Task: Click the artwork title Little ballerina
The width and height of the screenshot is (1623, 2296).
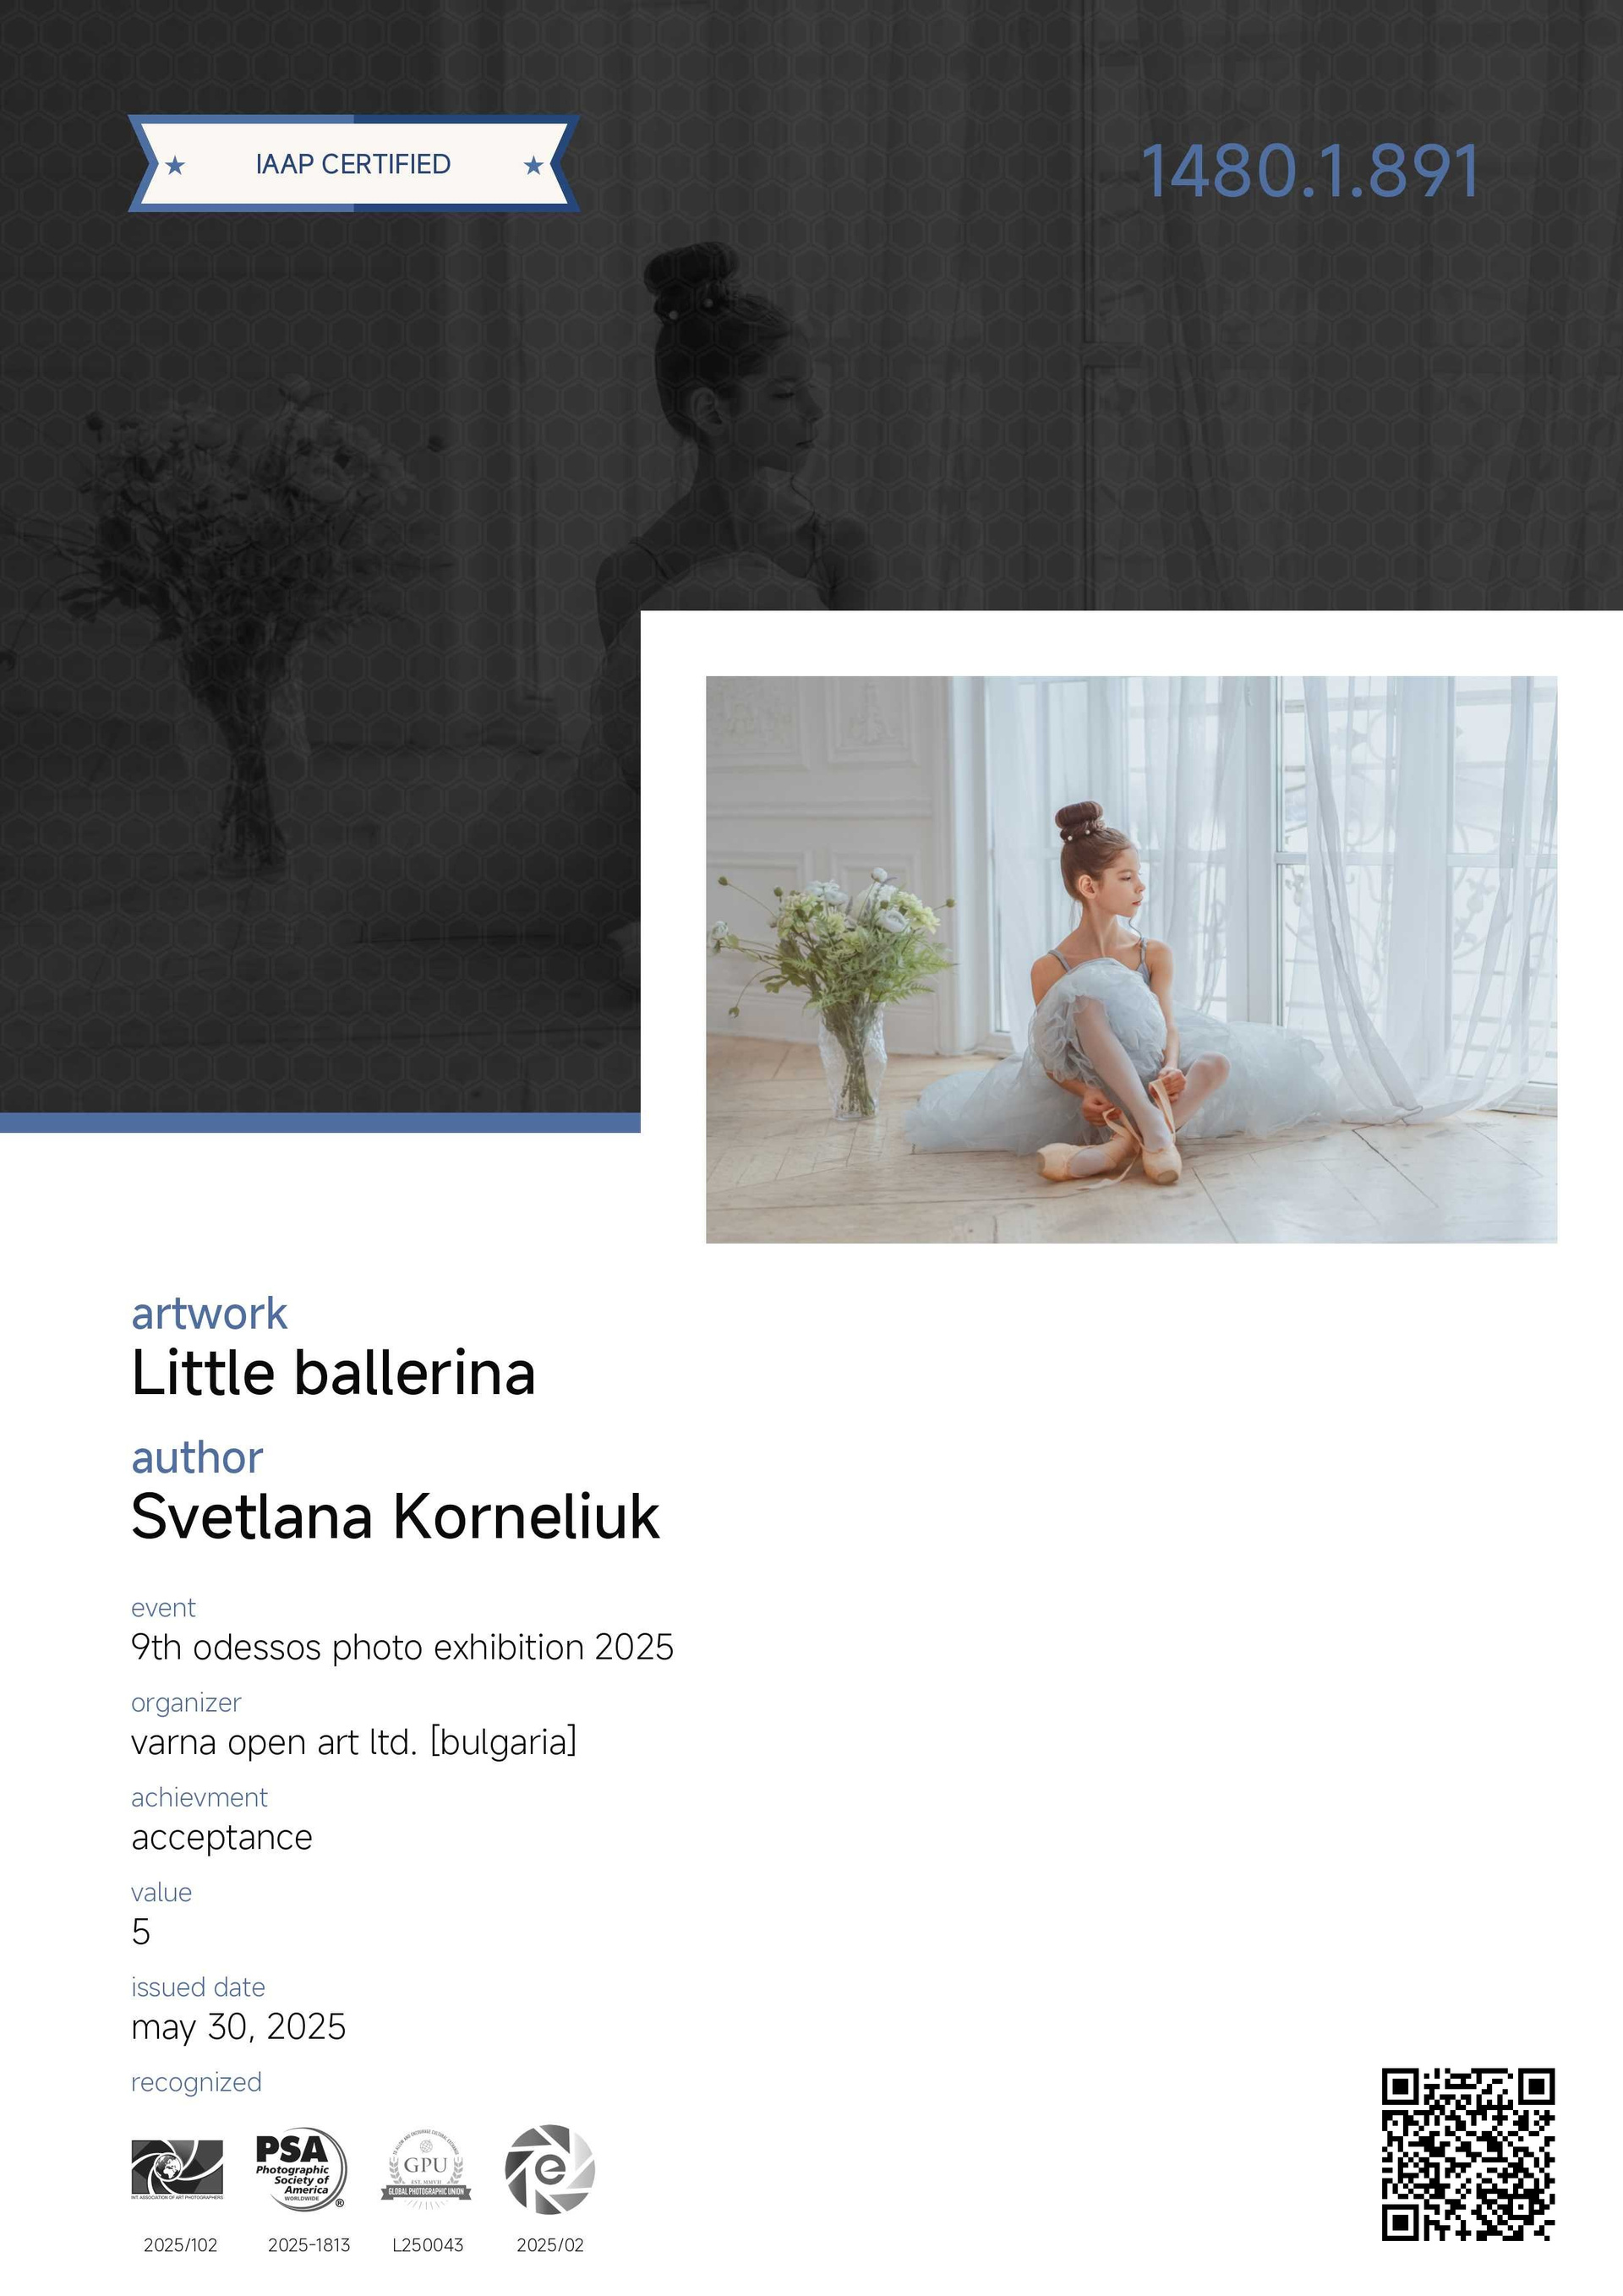Action: tap(333, 1373)
